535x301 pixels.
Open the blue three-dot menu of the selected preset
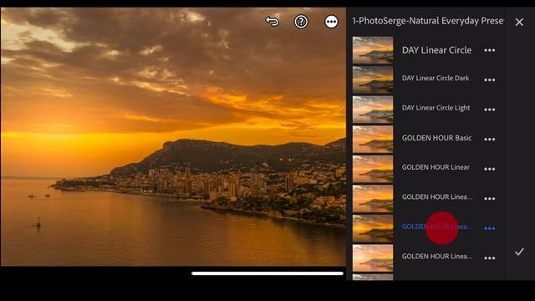(489, 228)
